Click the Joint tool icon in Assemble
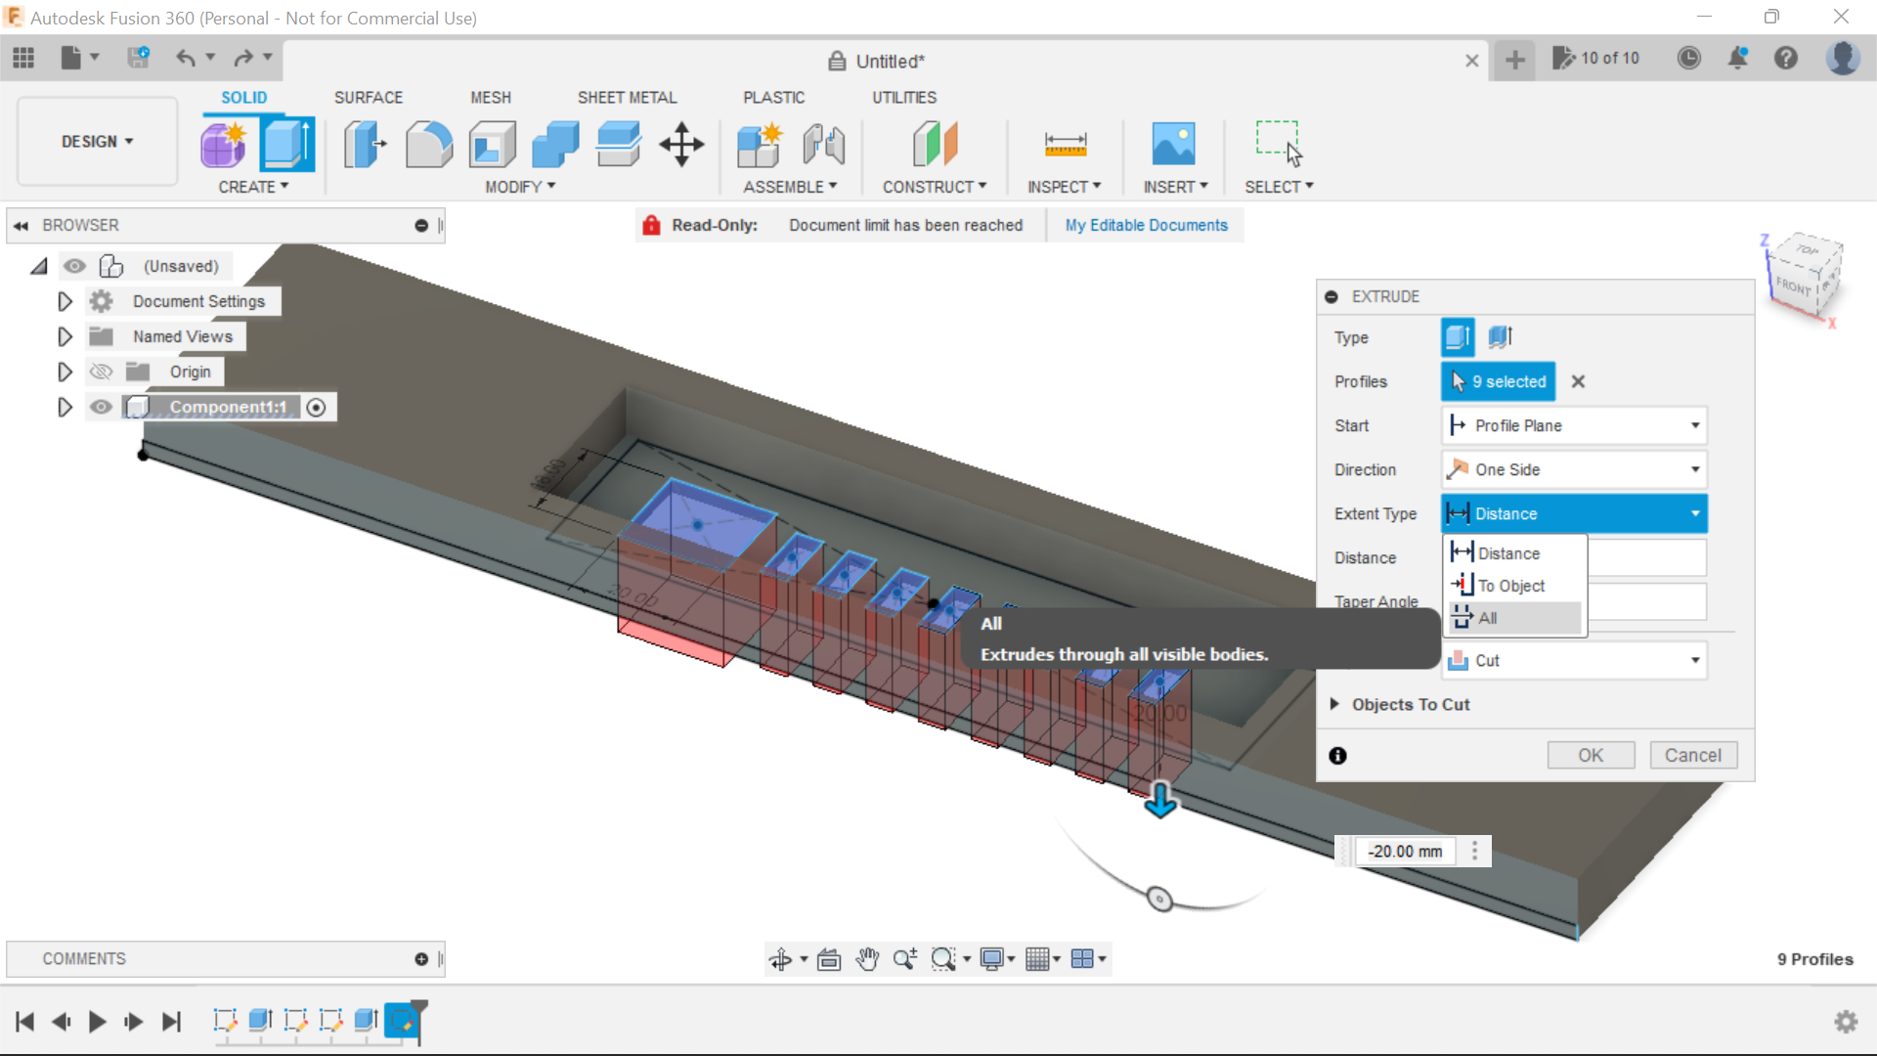The width and height of the screenshot is (1877, 1056). click(x=823, y=145)
